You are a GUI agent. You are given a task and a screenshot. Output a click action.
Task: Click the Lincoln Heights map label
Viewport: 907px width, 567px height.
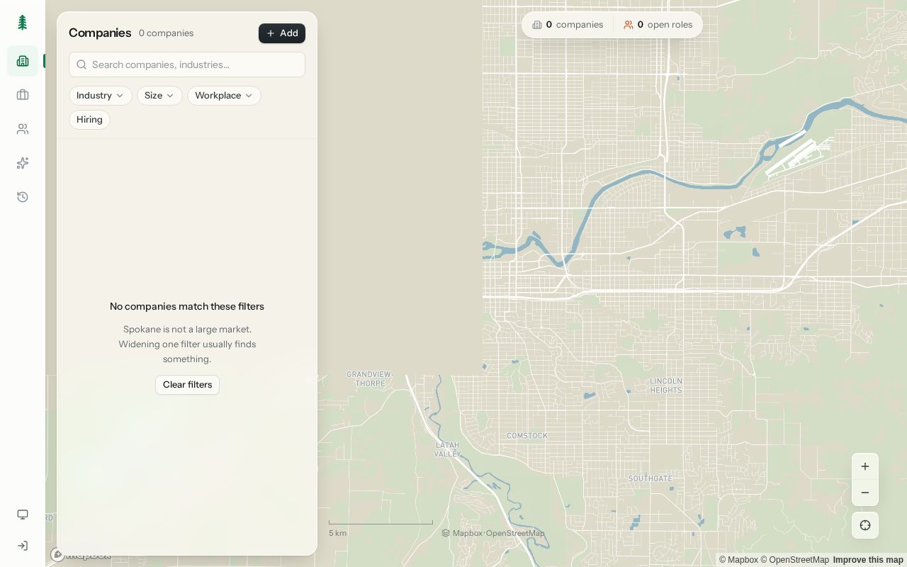[x=666, y=386]
